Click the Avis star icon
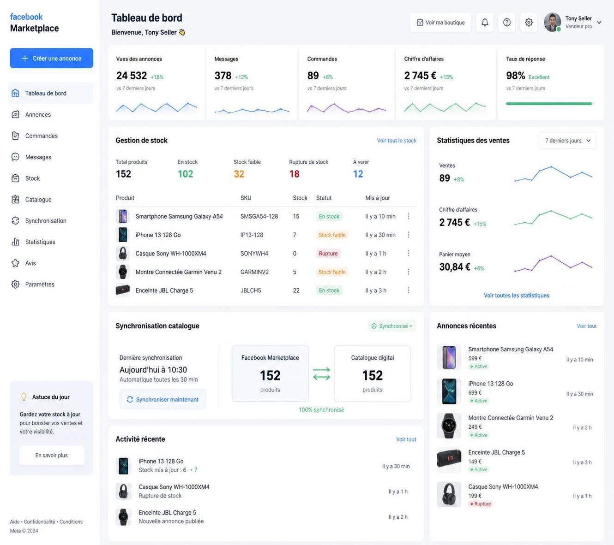The image size is (614, 545). [x=15, y=263]
